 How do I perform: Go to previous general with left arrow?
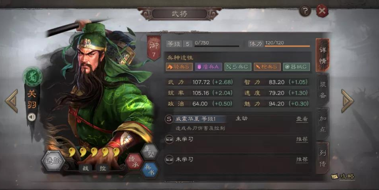12,101
